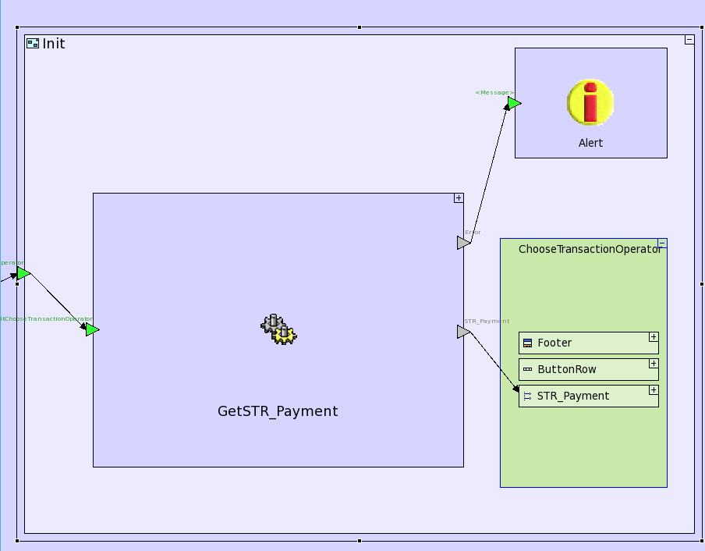This screenshot has height=551, width=705.
Task: Select the ChooseTransactionOperator title
Action: 590,249
